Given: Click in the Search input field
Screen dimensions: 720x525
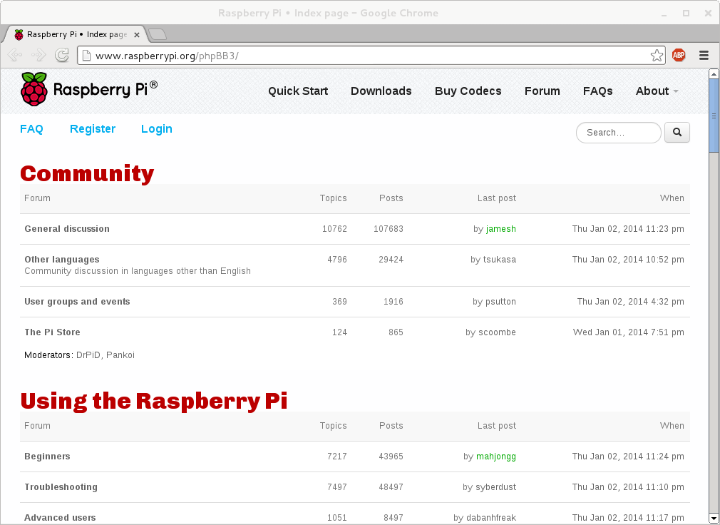Looking at the screenshot, I should pos(618,132).
